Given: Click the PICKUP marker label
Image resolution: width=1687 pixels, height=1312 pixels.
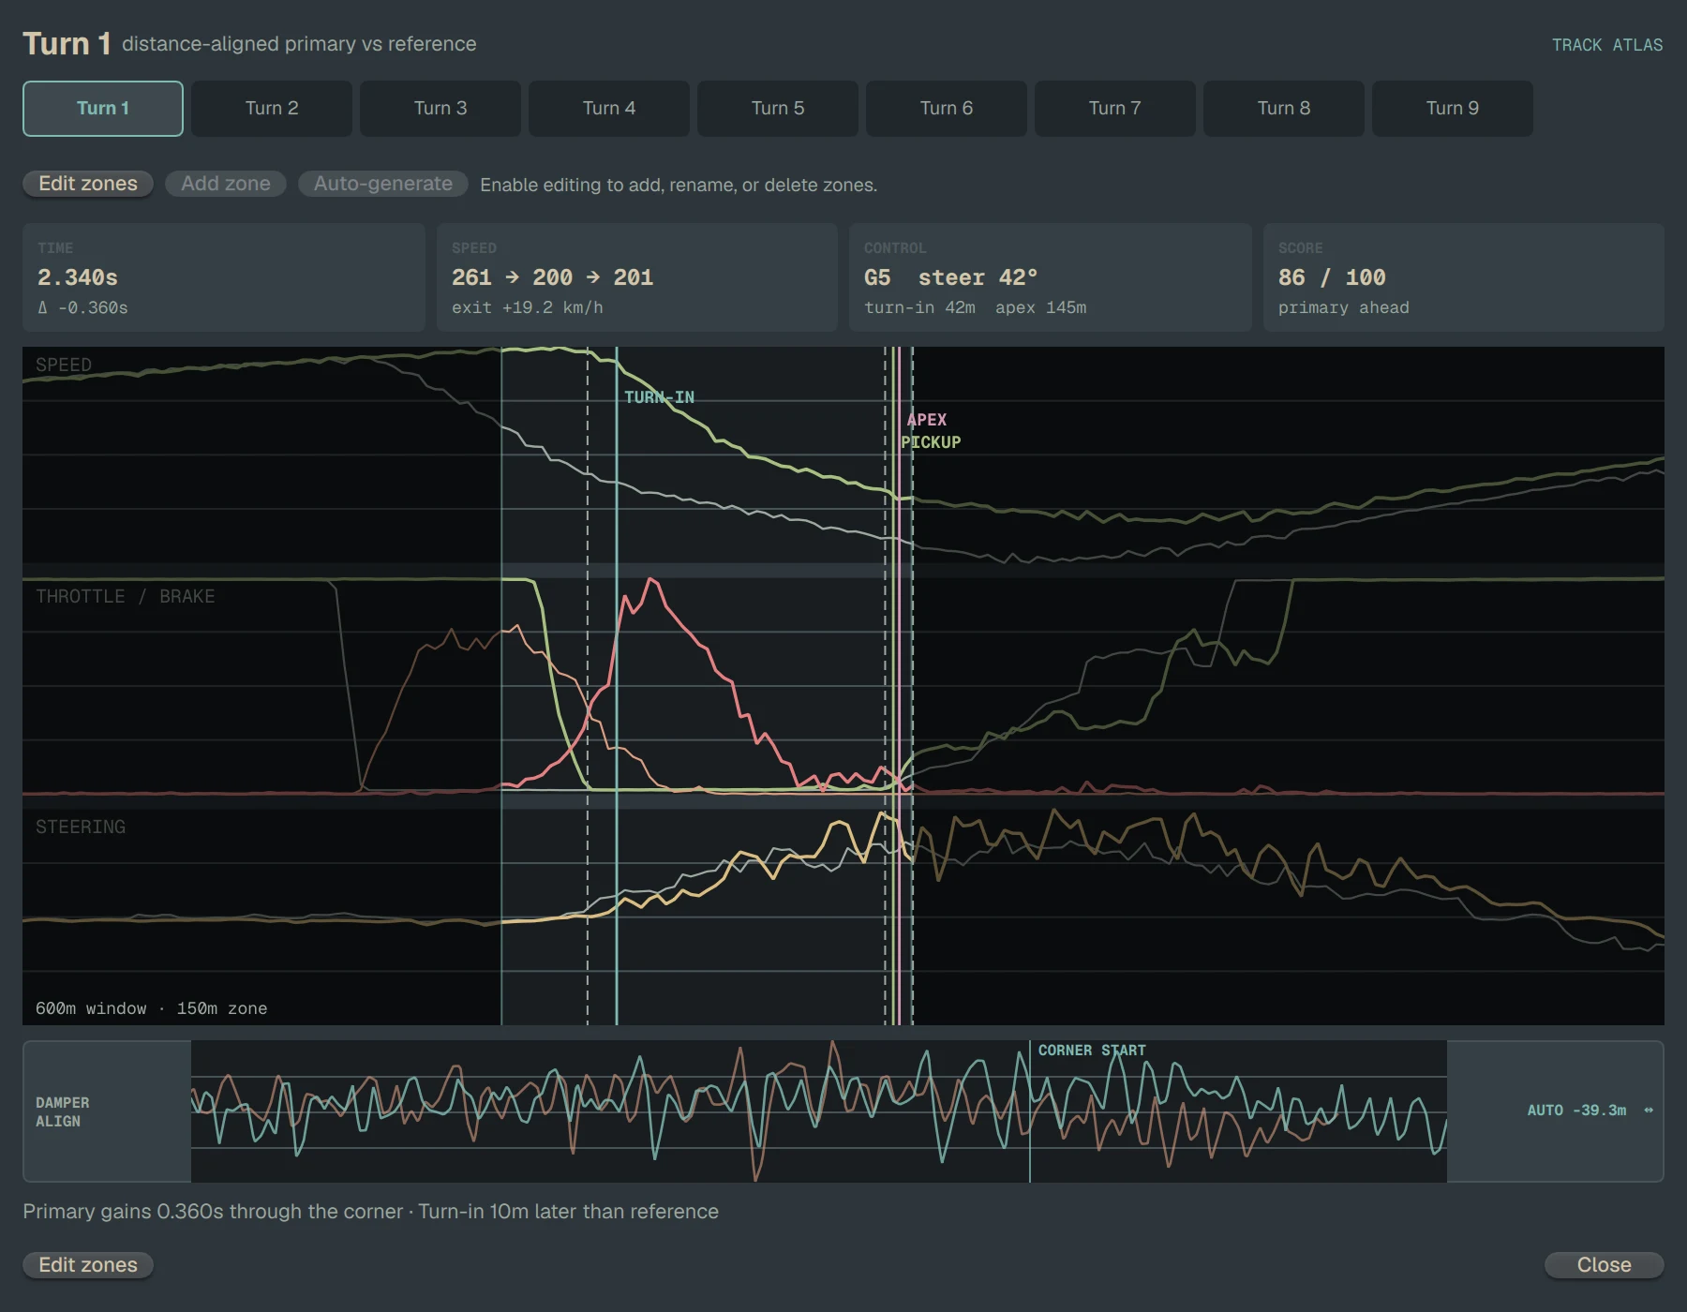Looking at the screenshot, I should (x=932, y=442).
